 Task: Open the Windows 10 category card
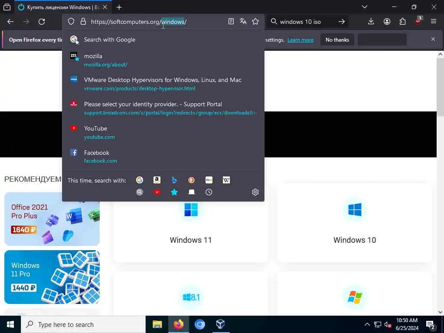click(355, 224)
